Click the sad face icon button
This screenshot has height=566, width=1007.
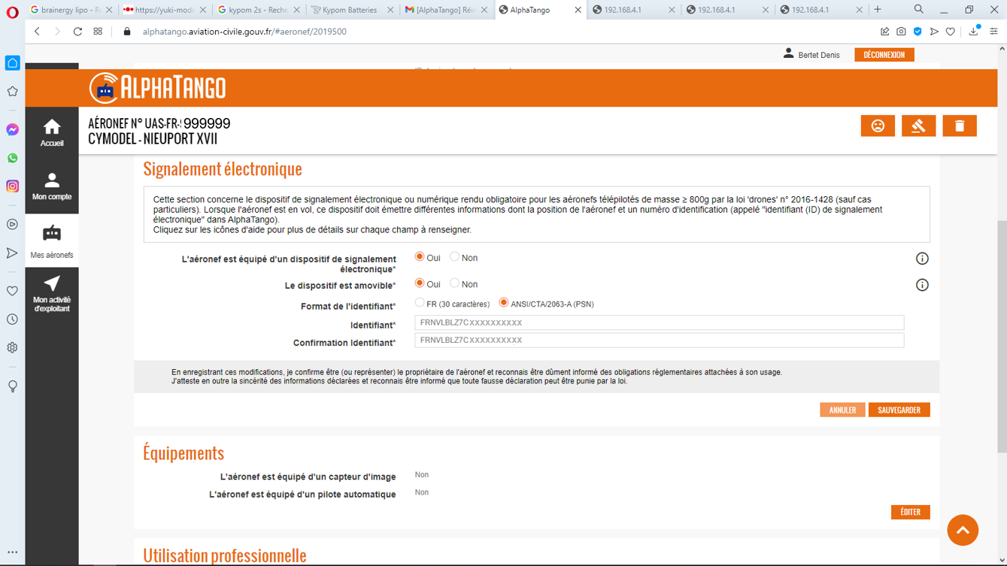[x=878, y=126]
